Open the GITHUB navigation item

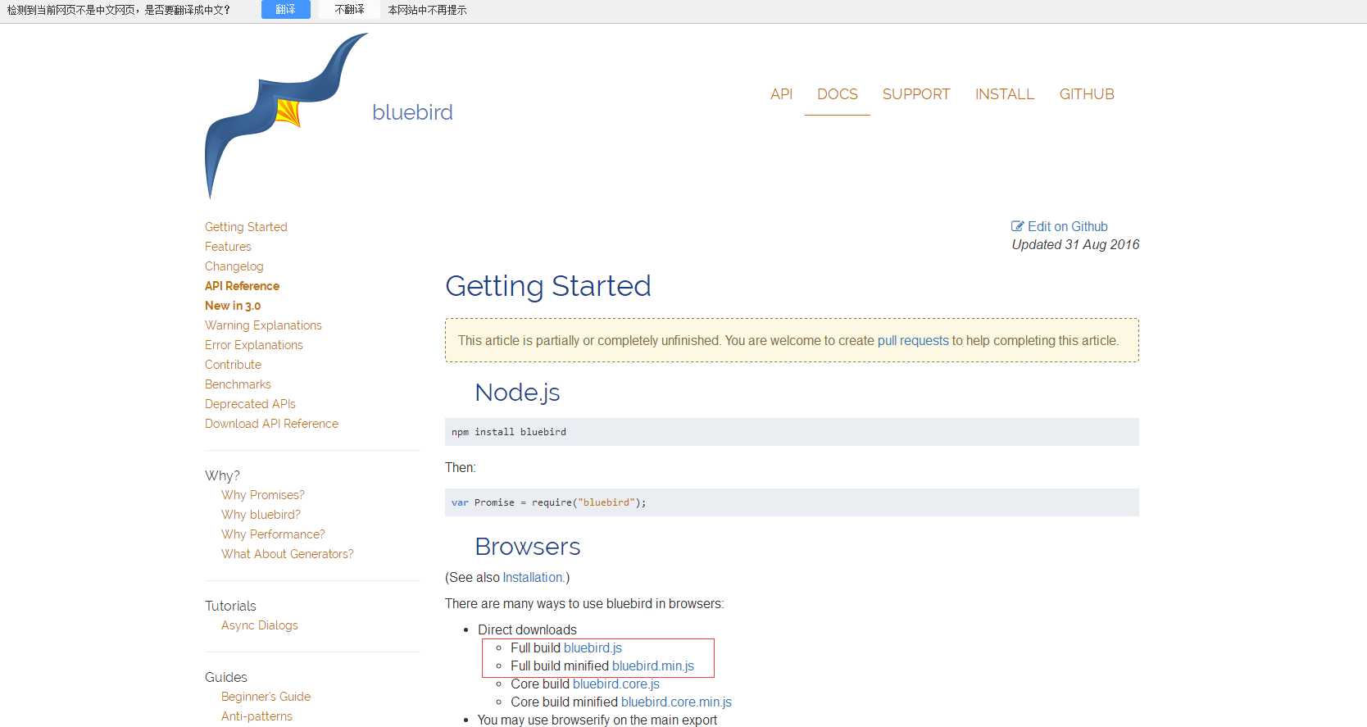1087,94
